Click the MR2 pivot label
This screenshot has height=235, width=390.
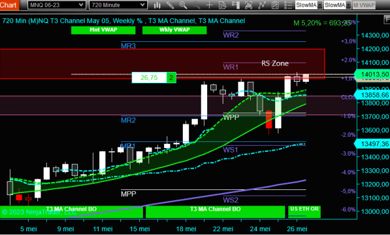(129, 120)
